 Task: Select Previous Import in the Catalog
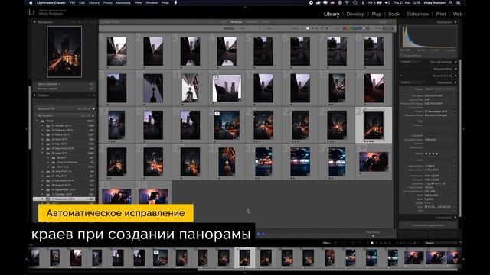47,89
